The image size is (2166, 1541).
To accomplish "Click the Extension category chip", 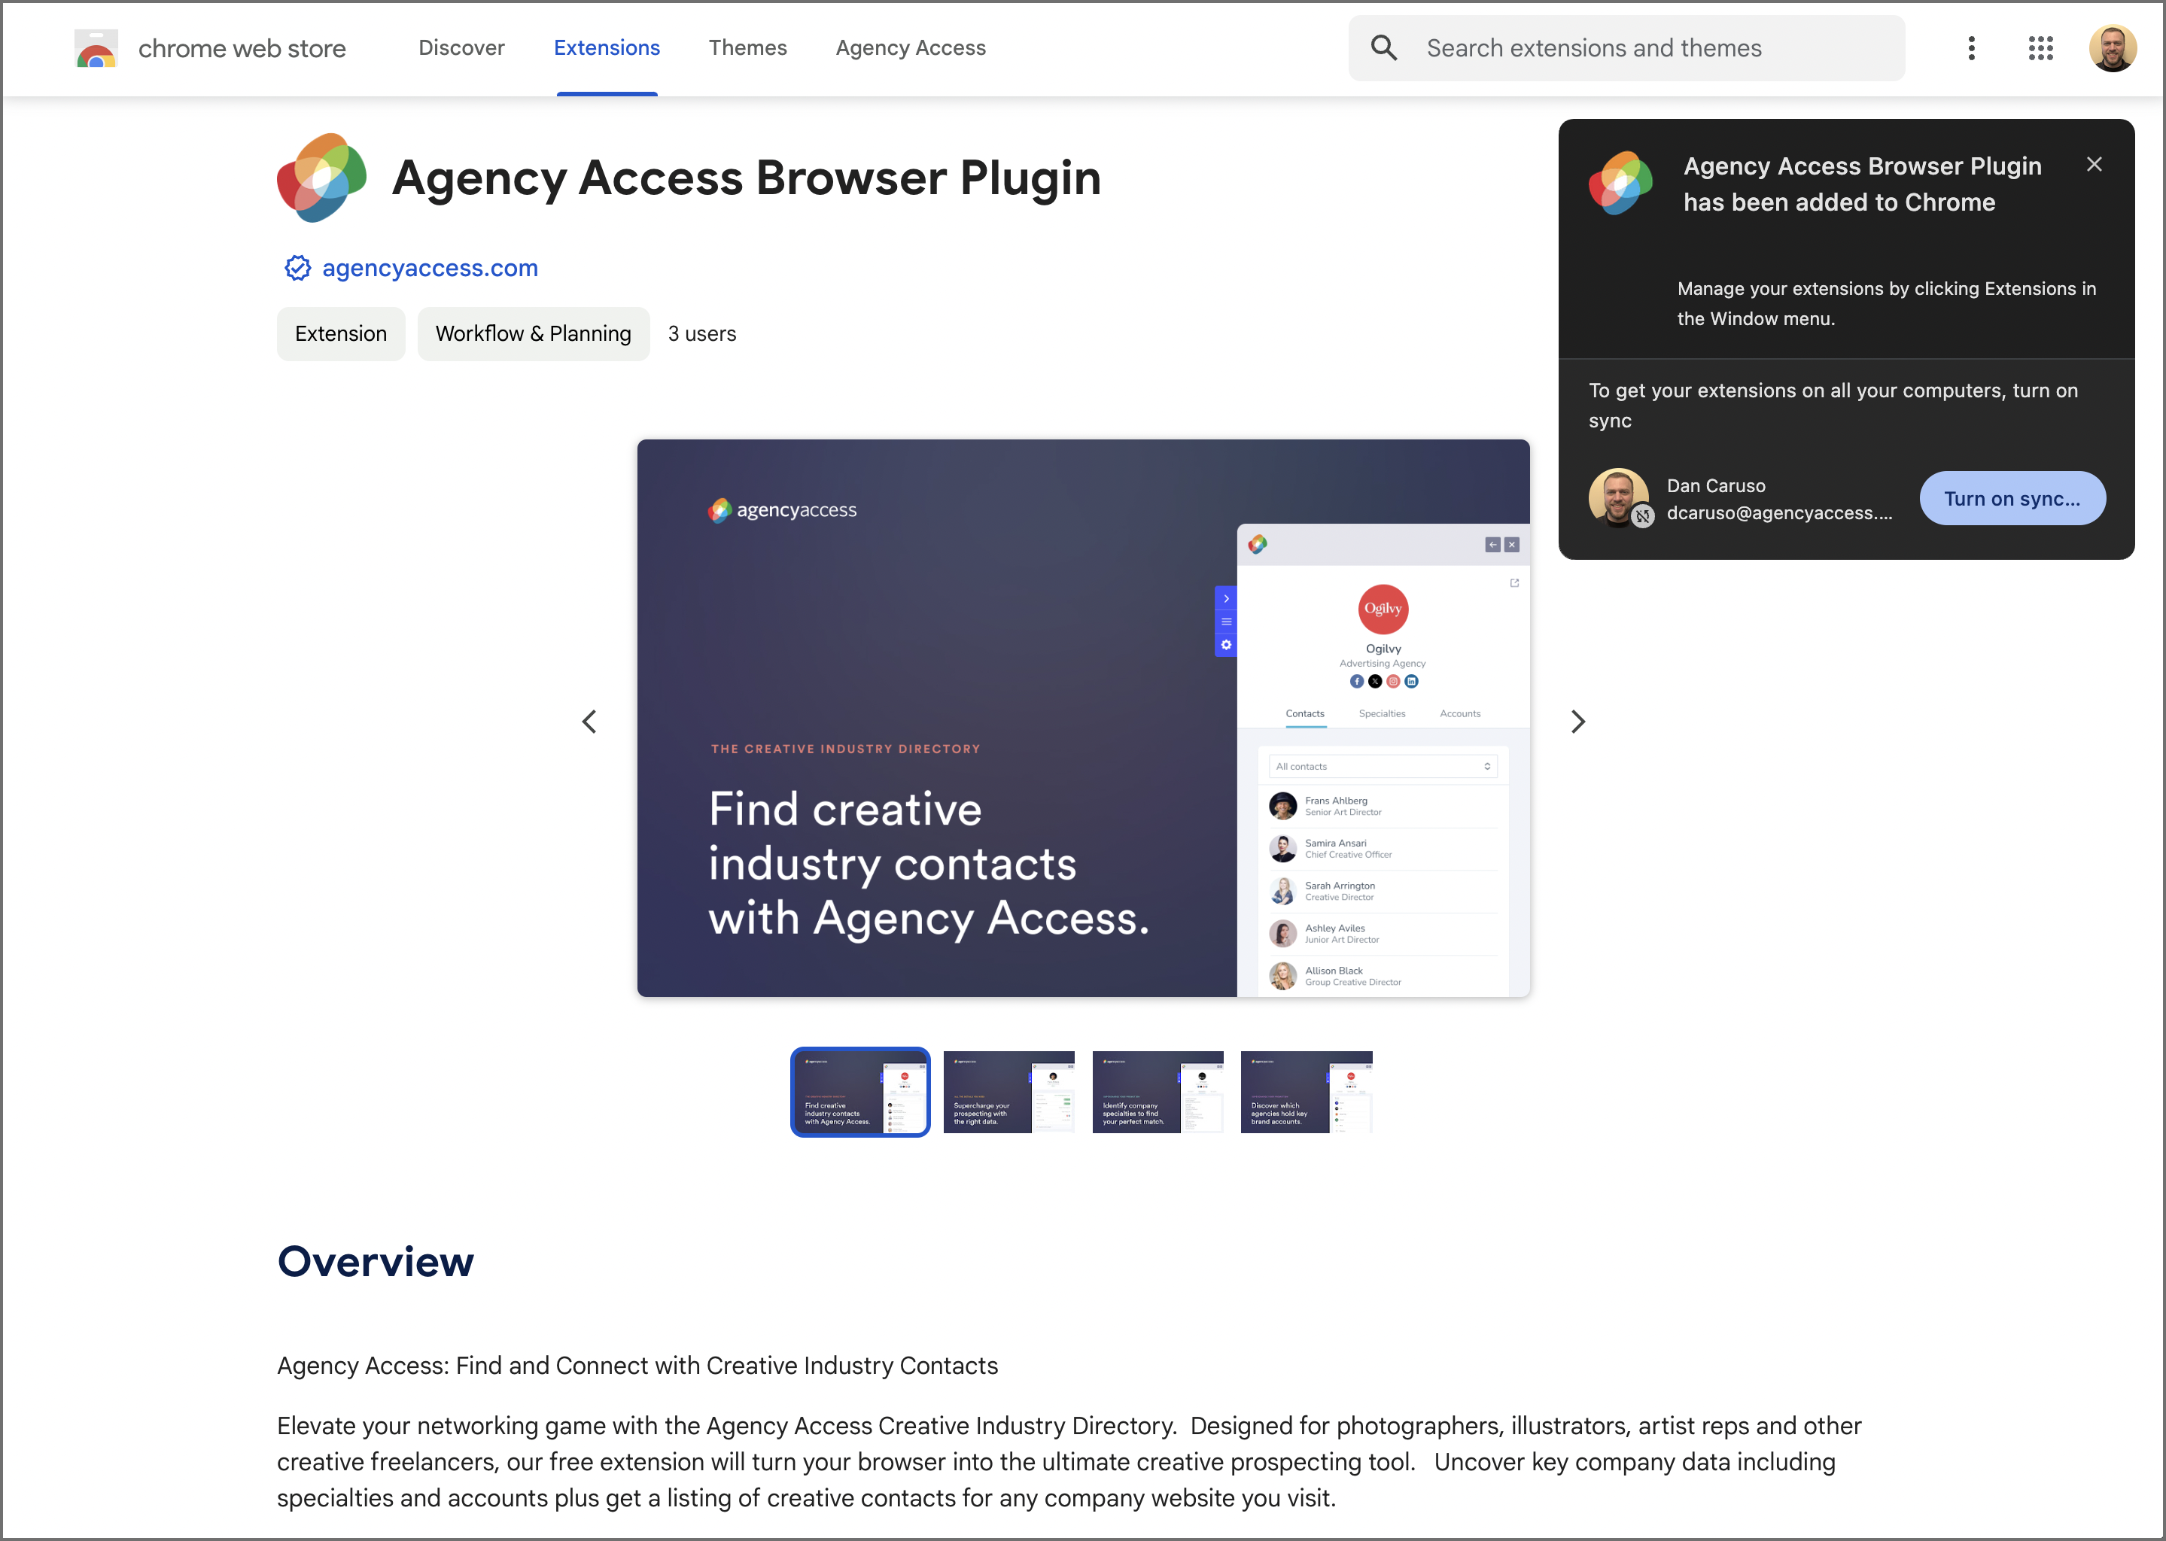I will click(341, 334).
